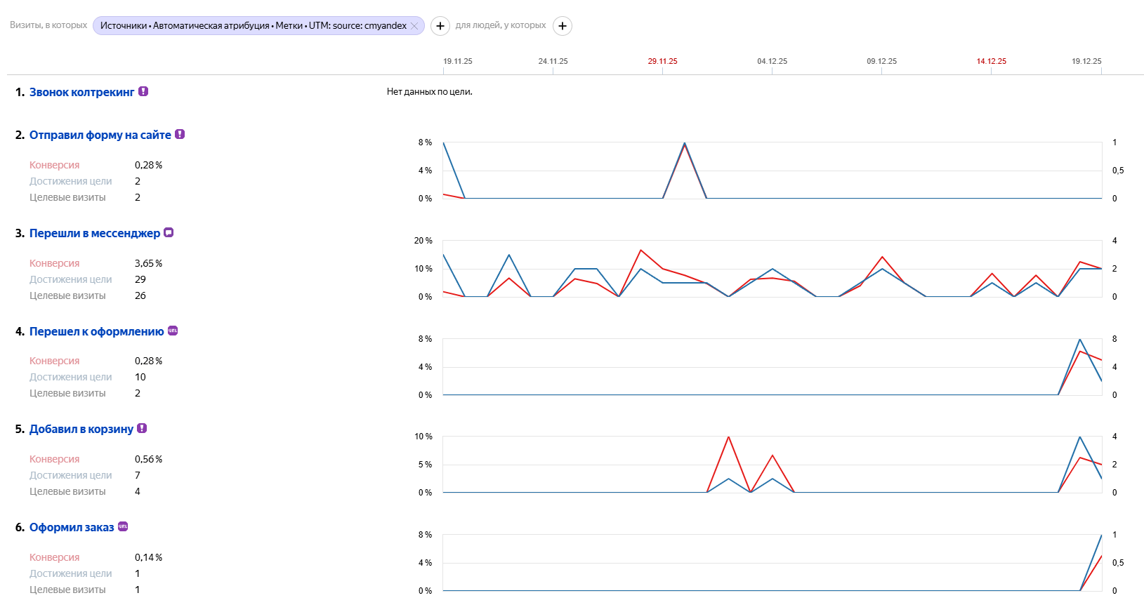1144x612 pixels.
Task: Click the URL icon beside Перешел к оформлению
Action: coord(173,331)
